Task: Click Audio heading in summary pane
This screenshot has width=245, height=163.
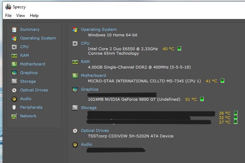Action: click(x=87, y=144)
